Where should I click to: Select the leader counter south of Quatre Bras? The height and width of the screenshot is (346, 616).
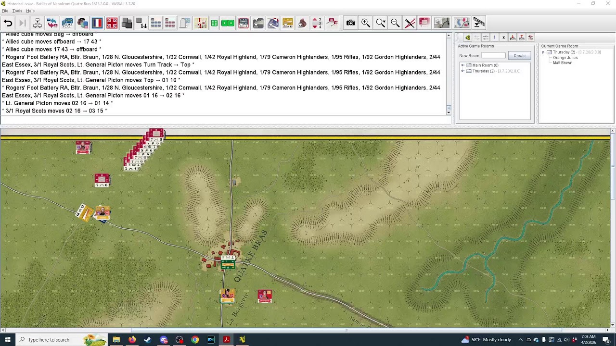[x=227, y=296]
